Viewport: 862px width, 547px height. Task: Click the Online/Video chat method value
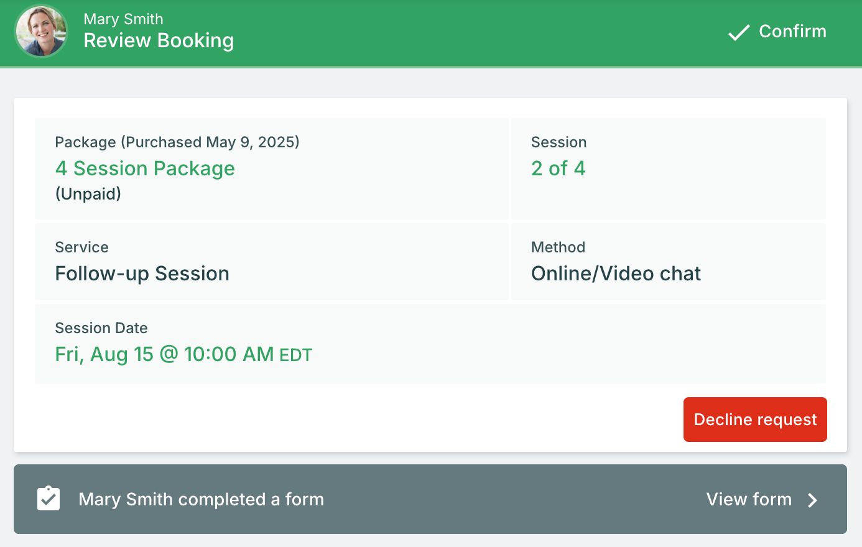click(x=616, y=273)
